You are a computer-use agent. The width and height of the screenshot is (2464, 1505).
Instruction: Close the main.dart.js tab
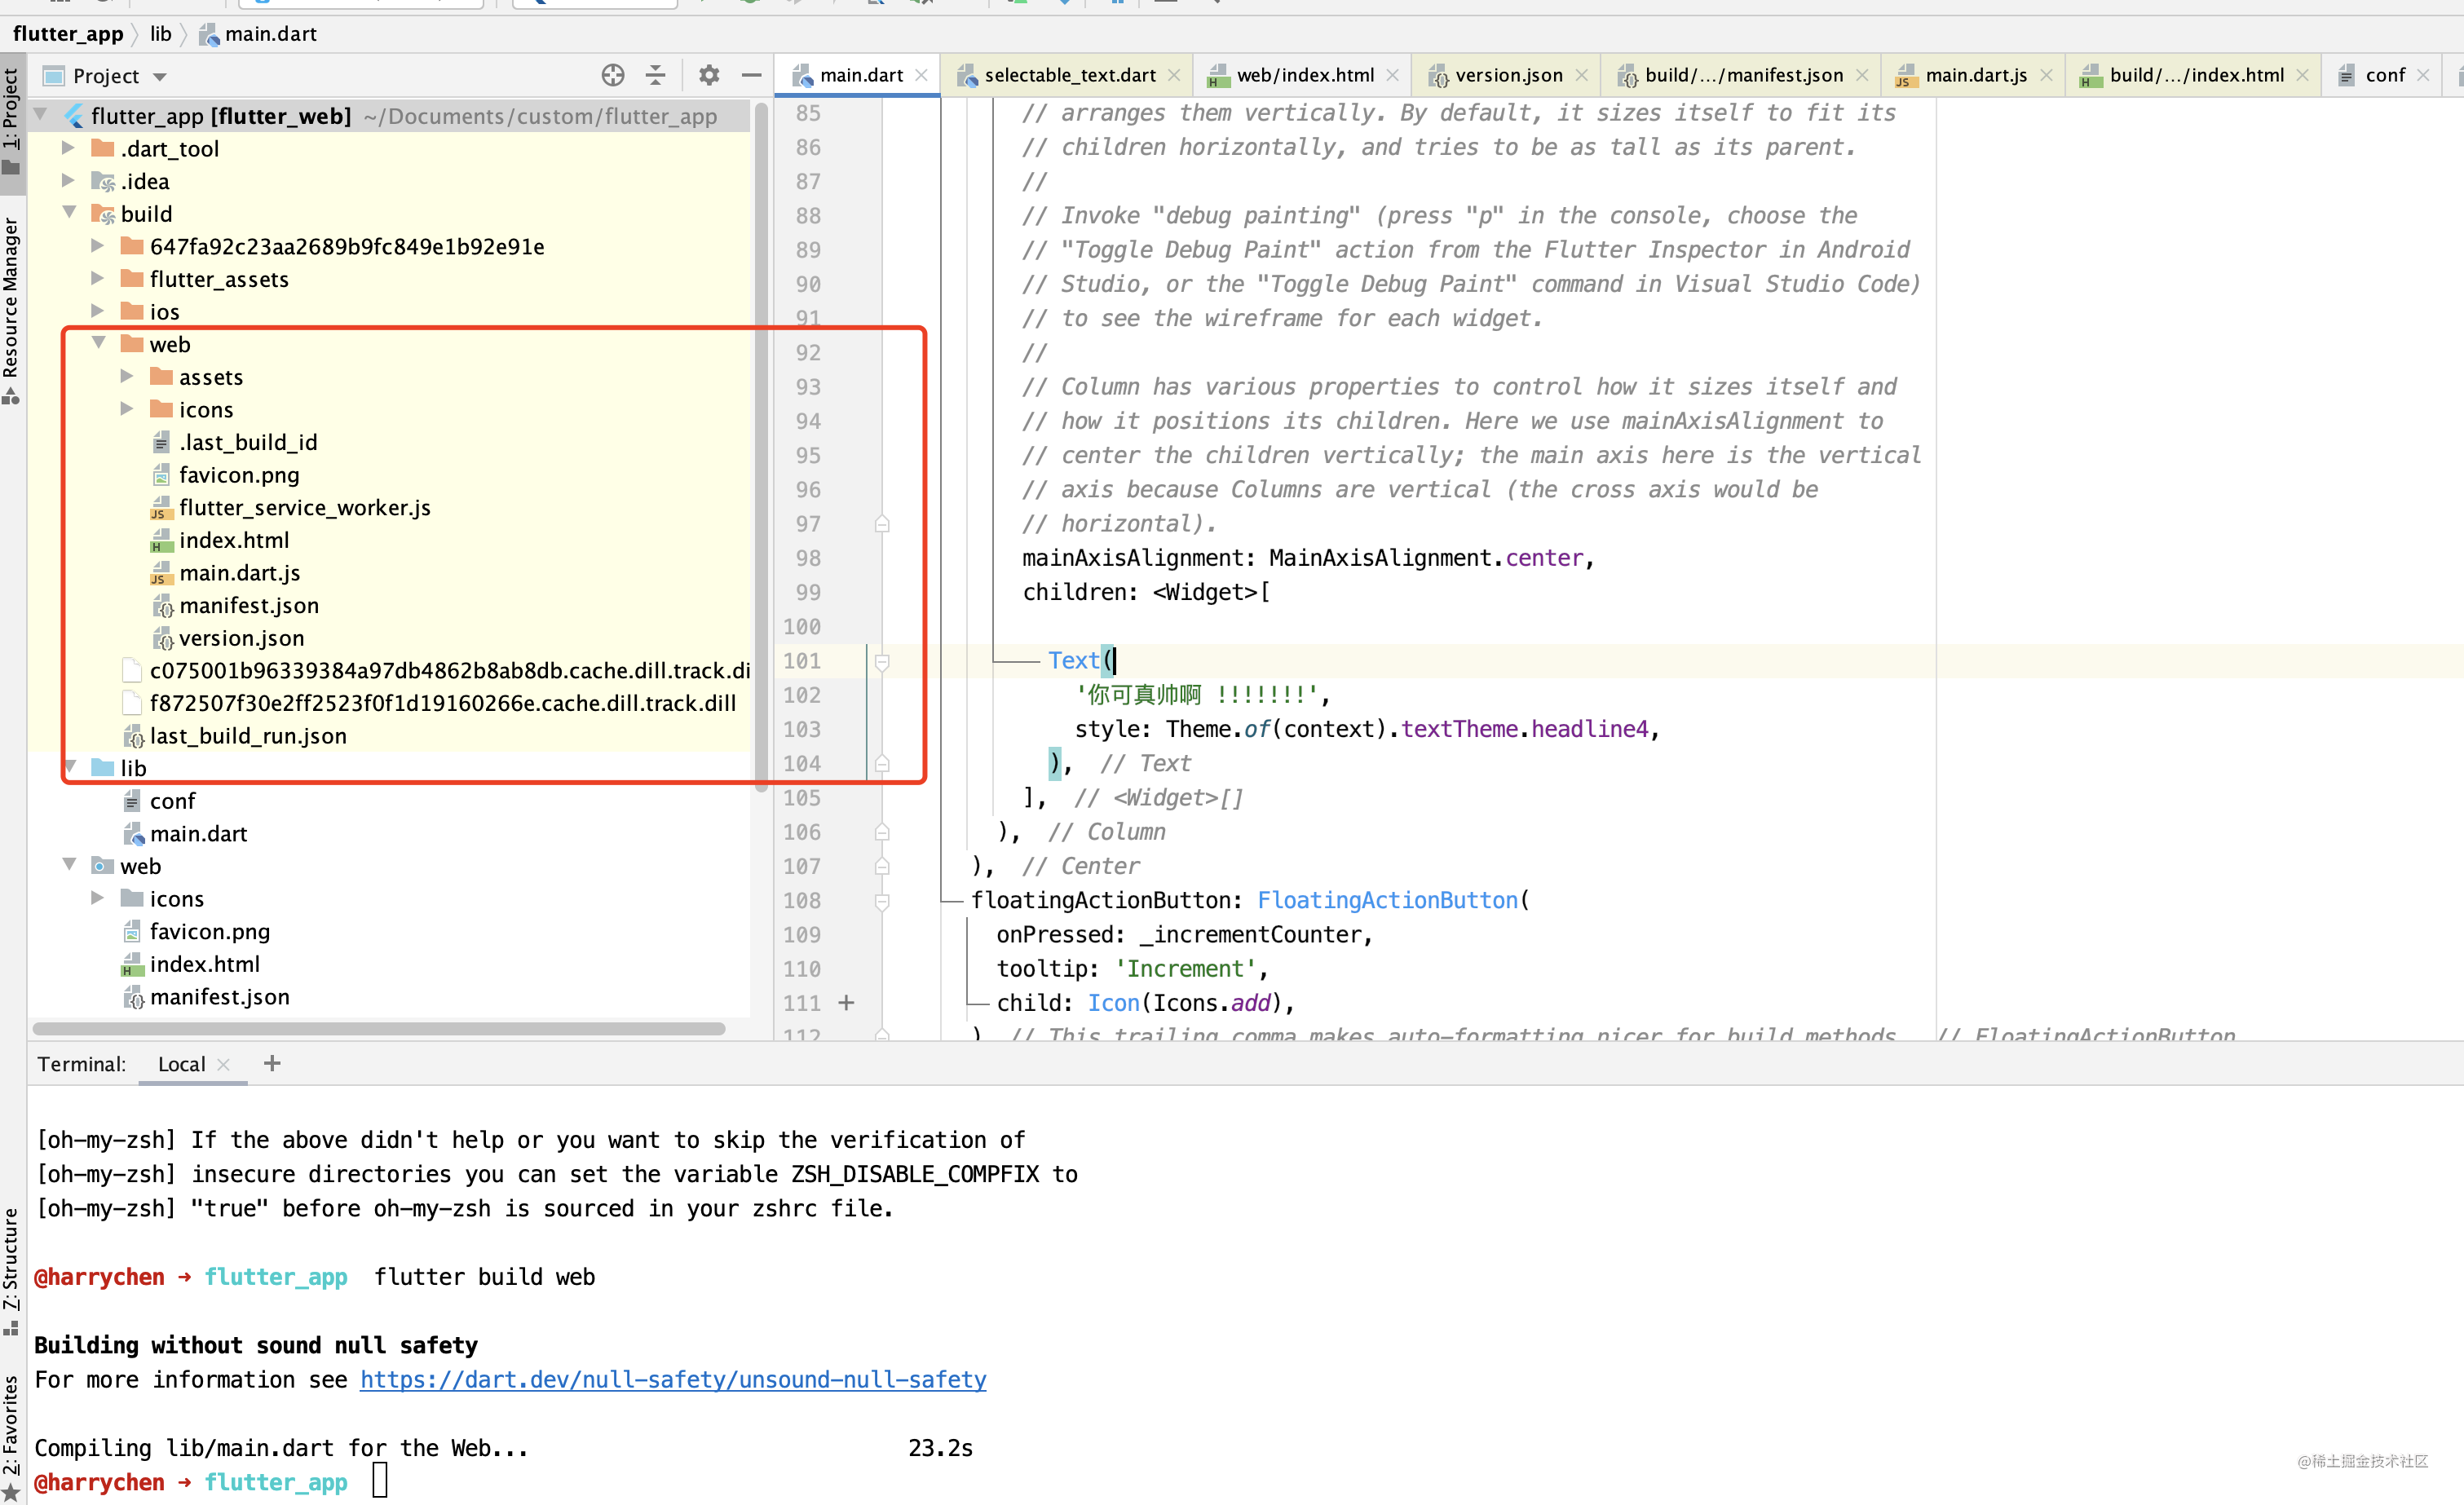(2046, 75)
